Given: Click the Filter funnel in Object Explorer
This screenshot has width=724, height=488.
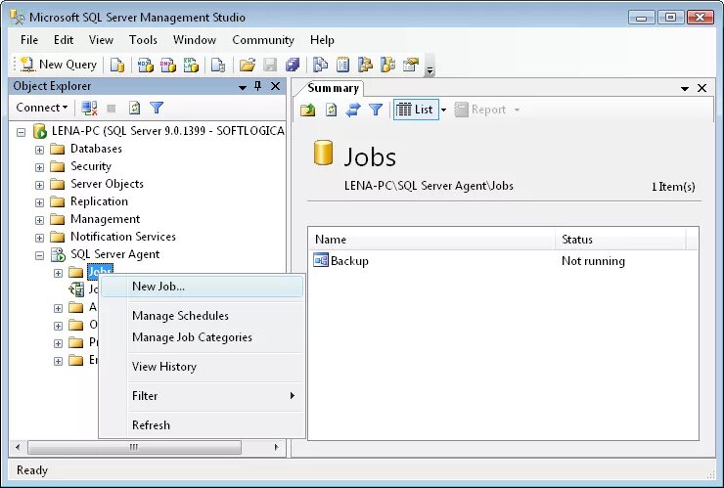Looking at the screenshot, I should [157, 108].
